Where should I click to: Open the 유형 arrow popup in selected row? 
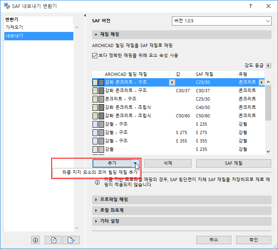click(262, 83)
